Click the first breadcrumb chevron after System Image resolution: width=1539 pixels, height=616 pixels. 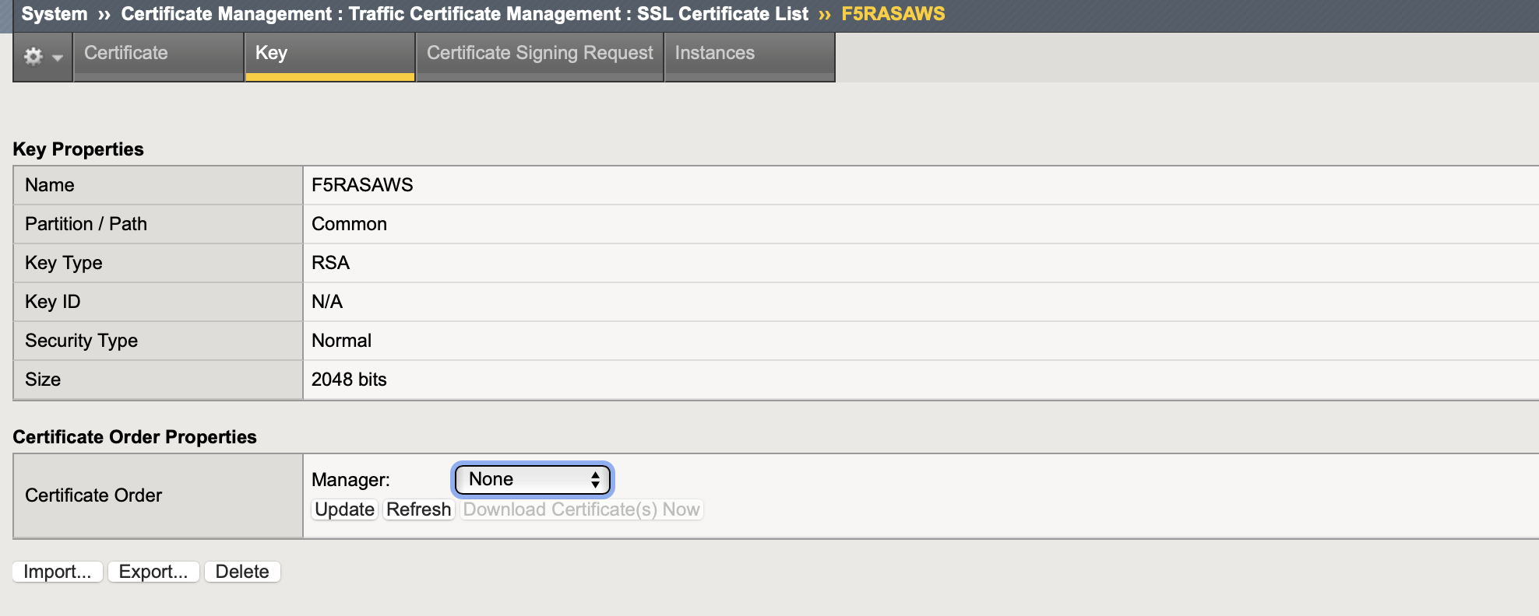tap(104, 15)
